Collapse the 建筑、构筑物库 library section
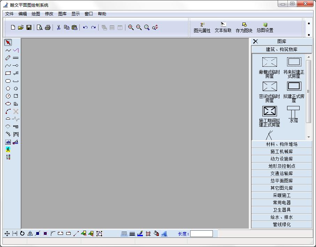This screenshot has height=247, width=316. [282, 49]
